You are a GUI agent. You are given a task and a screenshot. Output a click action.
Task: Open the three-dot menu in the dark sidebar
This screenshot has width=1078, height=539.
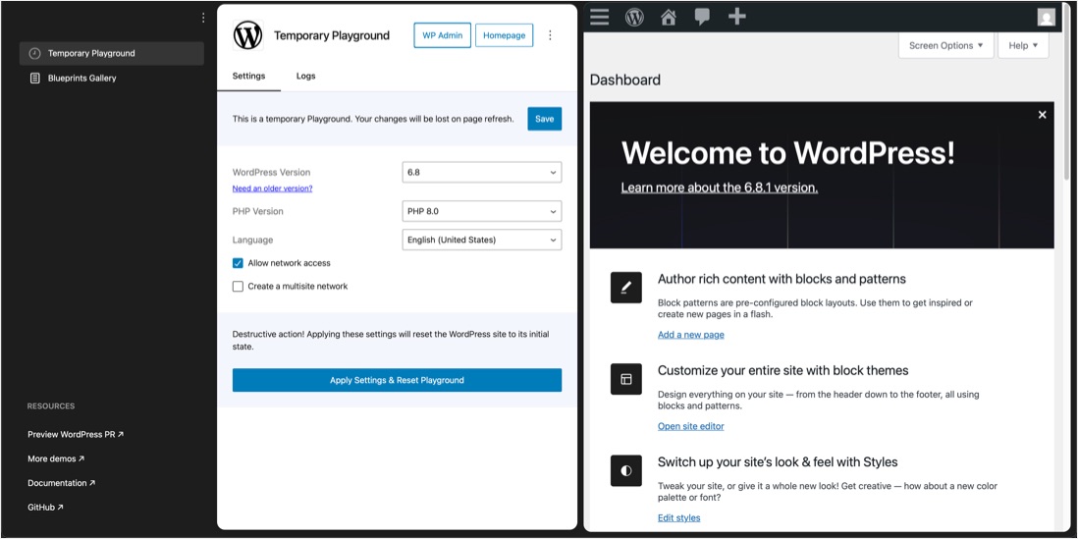203,18
